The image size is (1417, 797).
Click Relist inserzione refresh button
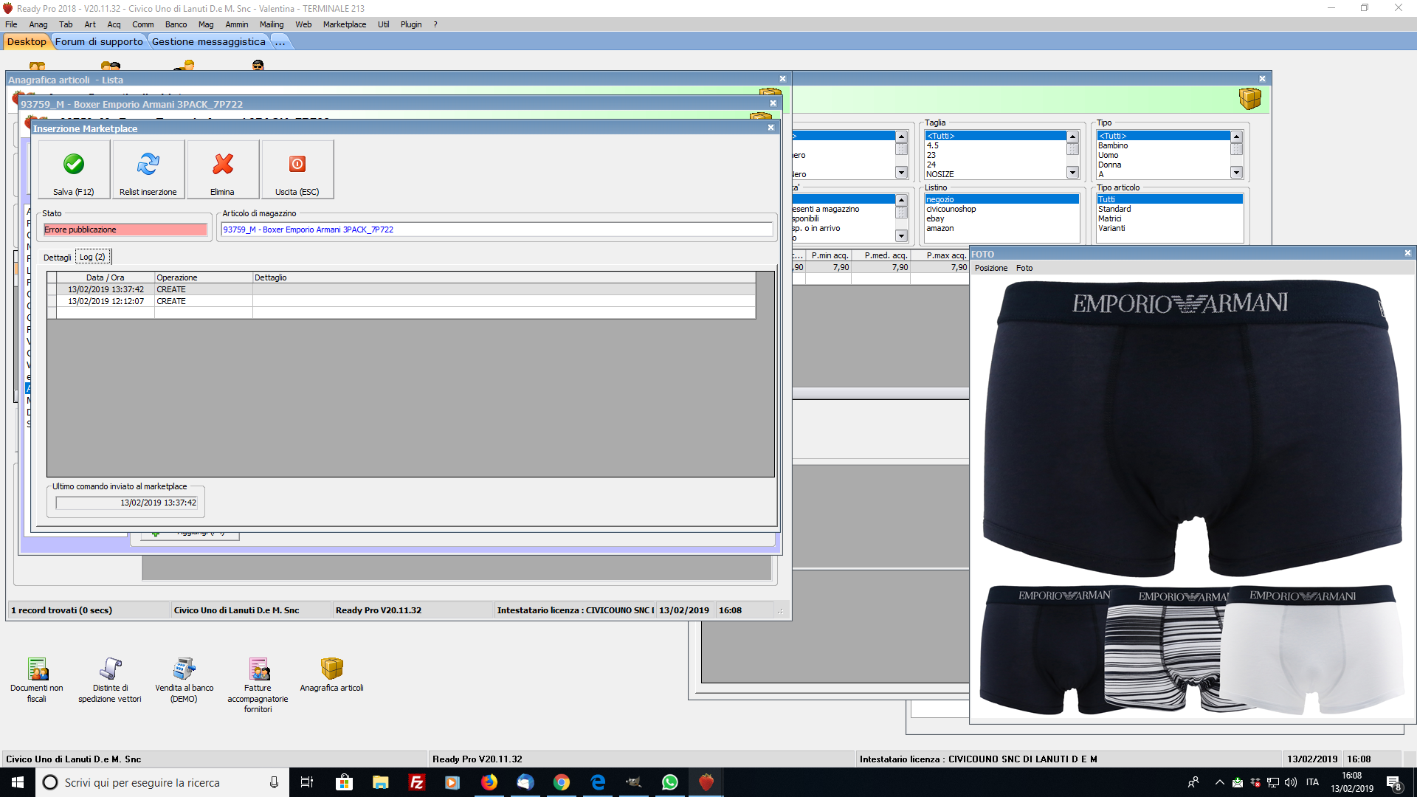(x=148, y=170)
